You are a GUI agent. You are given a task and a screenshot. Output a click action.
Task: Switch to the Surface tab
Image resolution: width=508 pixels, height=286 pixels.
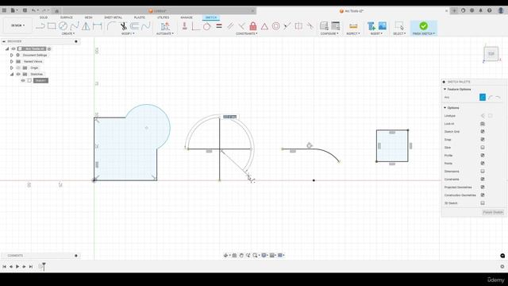67,17
